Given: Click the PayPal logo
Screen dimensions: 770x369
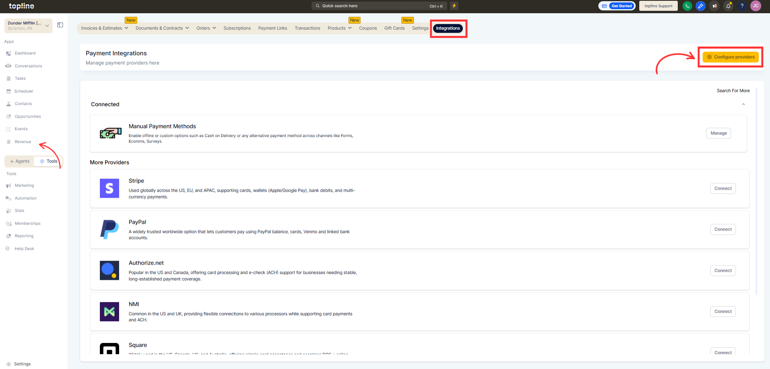Looking at the screenshot, I should click(x=109, y=229).
